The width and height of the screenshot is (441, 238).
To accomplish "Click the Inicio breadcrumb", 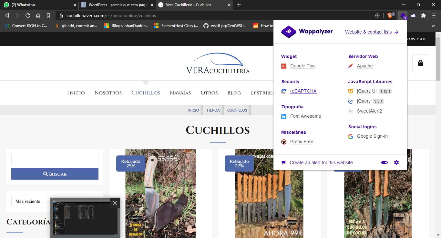I will [193, 110].
